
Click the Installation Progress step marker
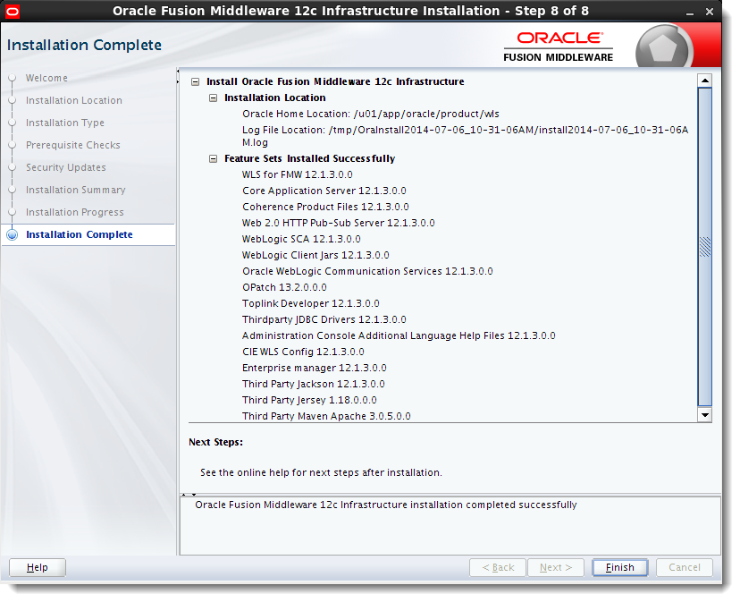[x=11, y=212]
